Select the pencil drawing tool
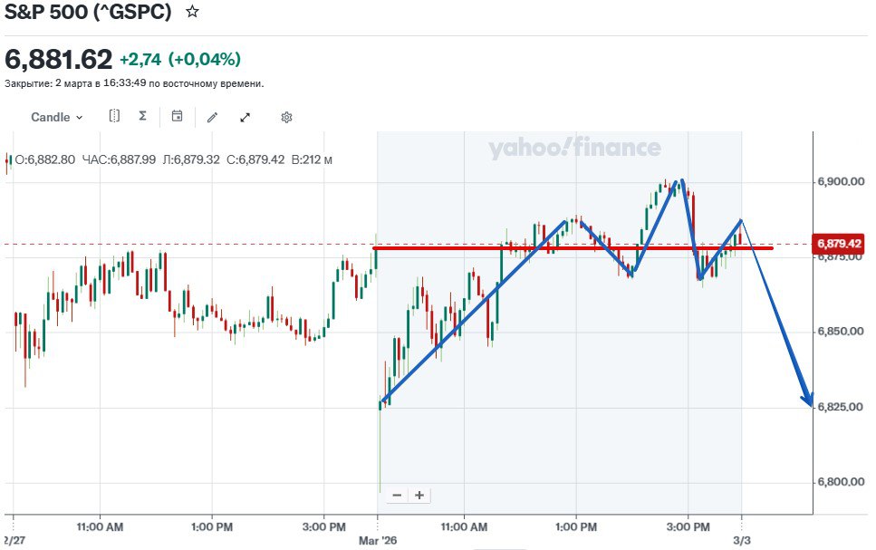The height and width of the screenshot is (550, 876). click(x=212, y=117)
